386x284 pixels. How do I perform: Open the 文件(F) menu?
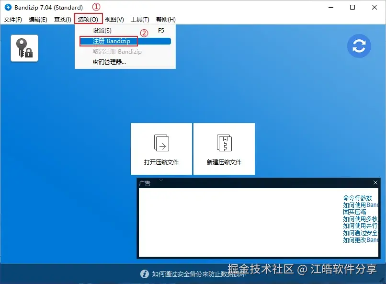click(13, 19)
